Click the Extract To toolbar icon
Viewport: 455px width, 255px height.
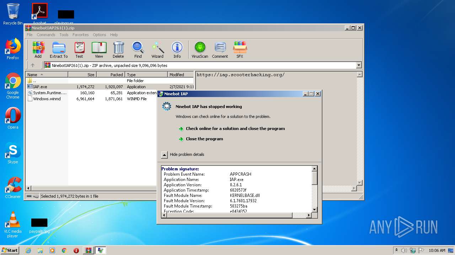pyautogui.click(x=59, y=50)
